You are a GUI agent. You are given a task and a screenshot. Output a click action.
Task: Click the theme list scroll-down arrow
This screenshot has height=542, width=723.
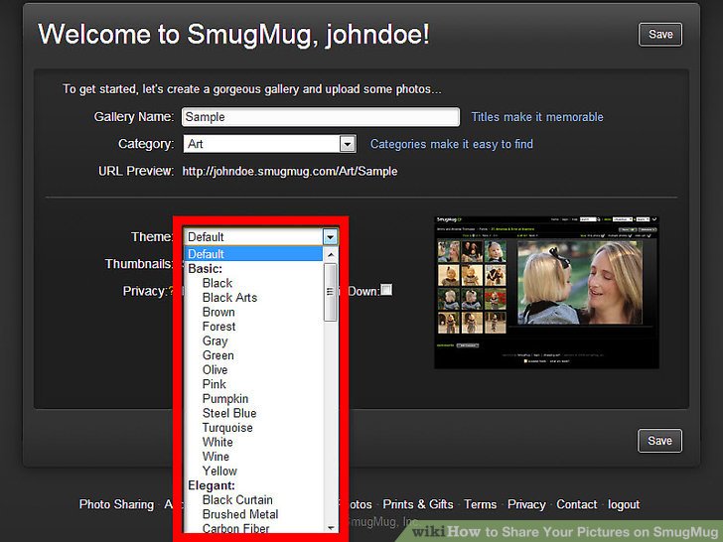click(331, 528)
